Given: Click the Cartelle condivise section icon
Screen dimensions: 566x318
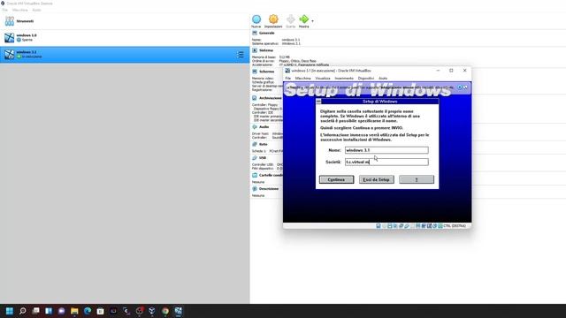Looking at the screenshot, I should [255, 175].
